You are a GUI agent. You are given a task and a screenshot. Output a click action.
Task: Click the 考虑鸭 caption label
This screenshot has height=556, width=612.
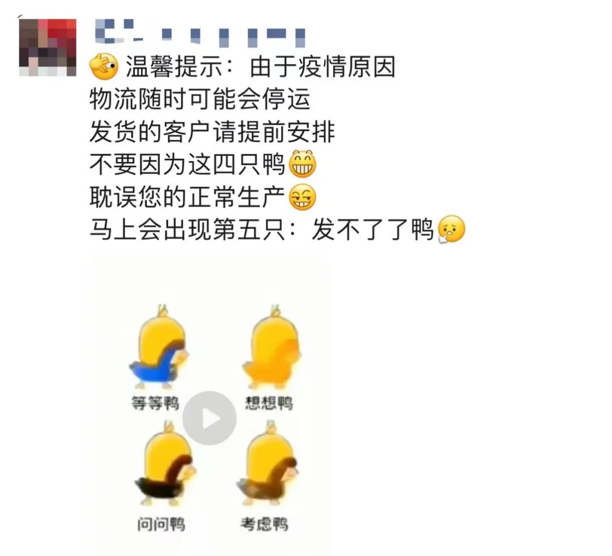(264, 524)
